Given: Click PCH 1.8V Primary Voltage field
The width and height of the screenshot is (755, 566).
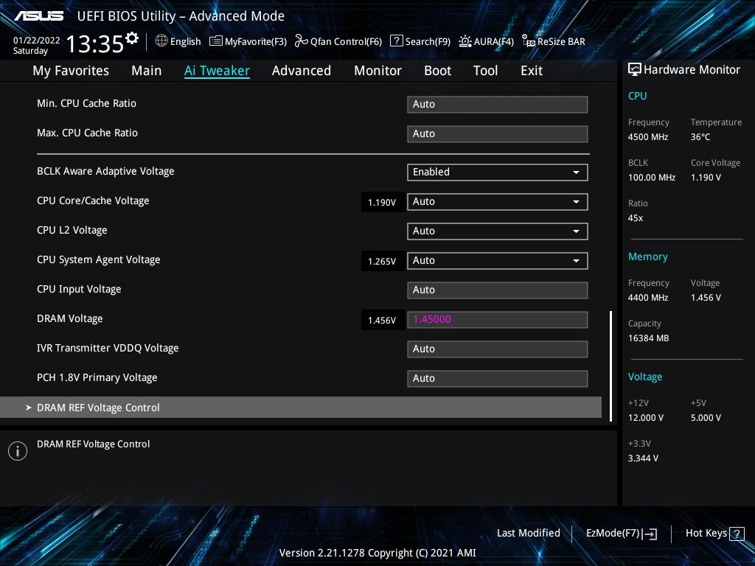Looking at the screenshot, I should click(x=498, y=378).
